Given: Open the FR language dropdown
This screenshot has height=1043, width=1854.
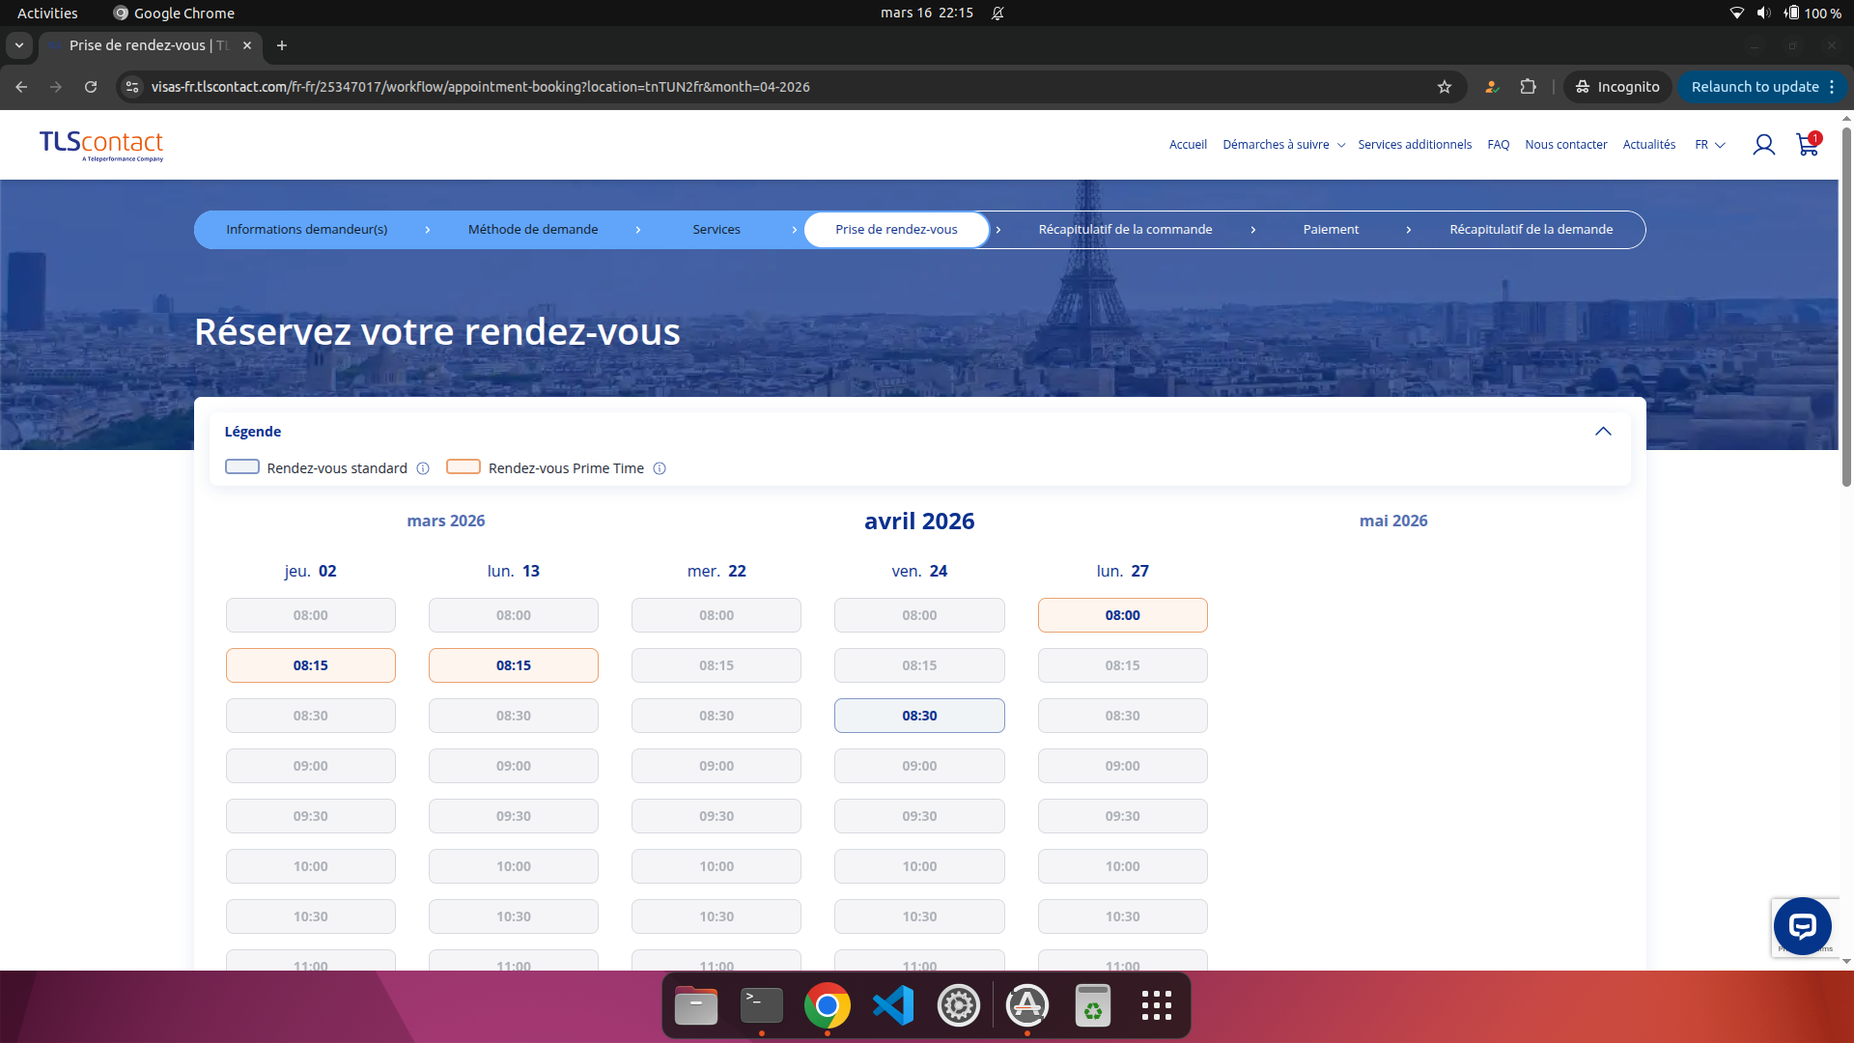Looking at the screenshot, I should pyautogui.click(x=1709, y=144).
